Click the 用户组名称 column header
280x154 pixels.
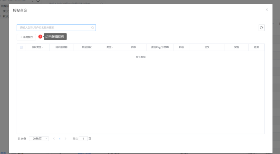click(x=61, y=47)
